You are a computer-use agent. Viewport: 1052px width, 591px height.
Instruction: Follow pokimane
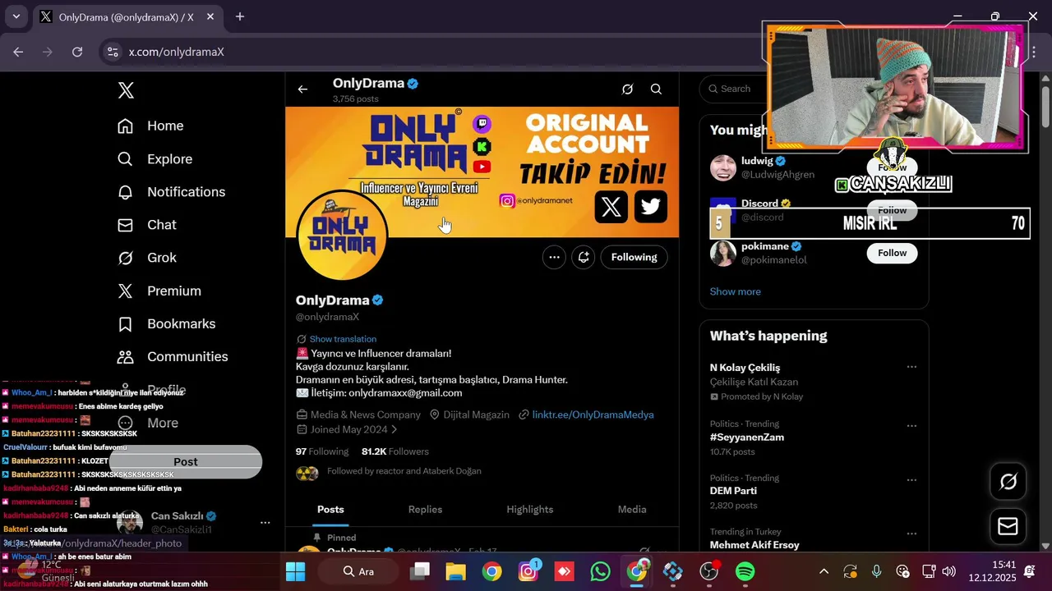coord(892,253)
